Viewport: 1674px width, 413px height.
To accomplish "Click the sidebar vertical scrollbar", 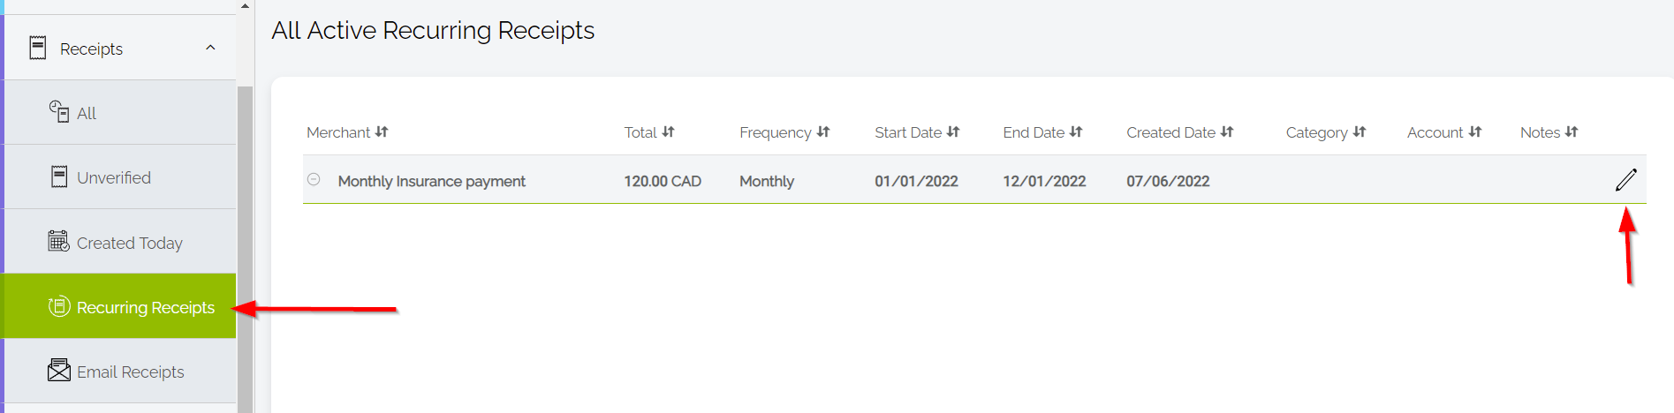I will click(x=245, y=247).
